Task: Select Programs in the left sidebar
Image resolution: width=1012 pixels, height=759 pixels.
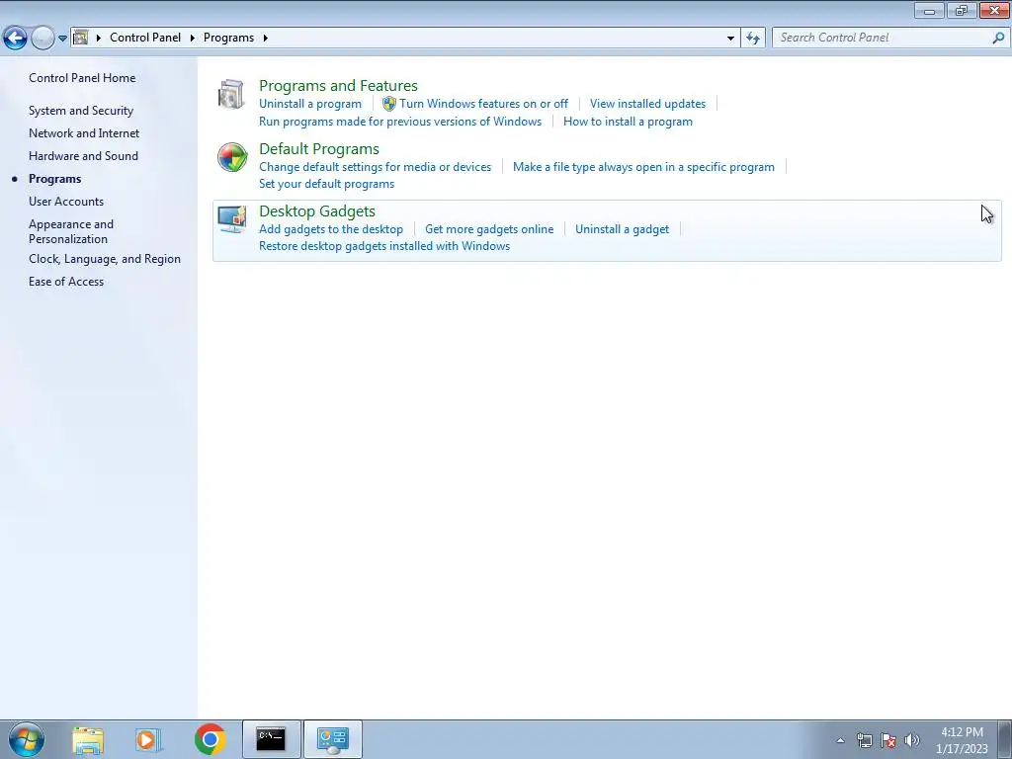Action: tap(55, 179)
